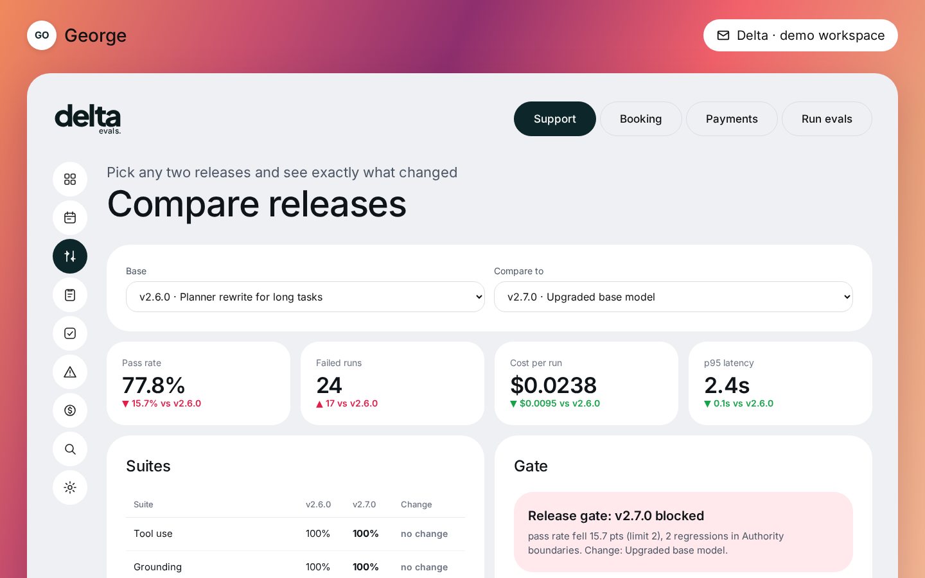Open the calendar icon in sidebar
This screenshot has height=578, width=925.
tap(70, 218)
